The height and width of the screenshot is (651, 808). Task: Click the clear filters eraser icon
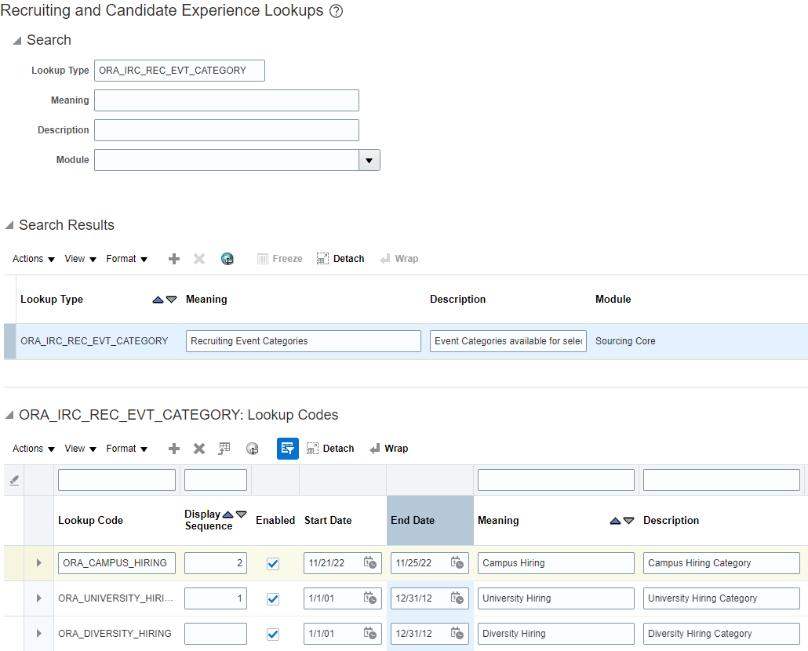(x=14, y=480)
